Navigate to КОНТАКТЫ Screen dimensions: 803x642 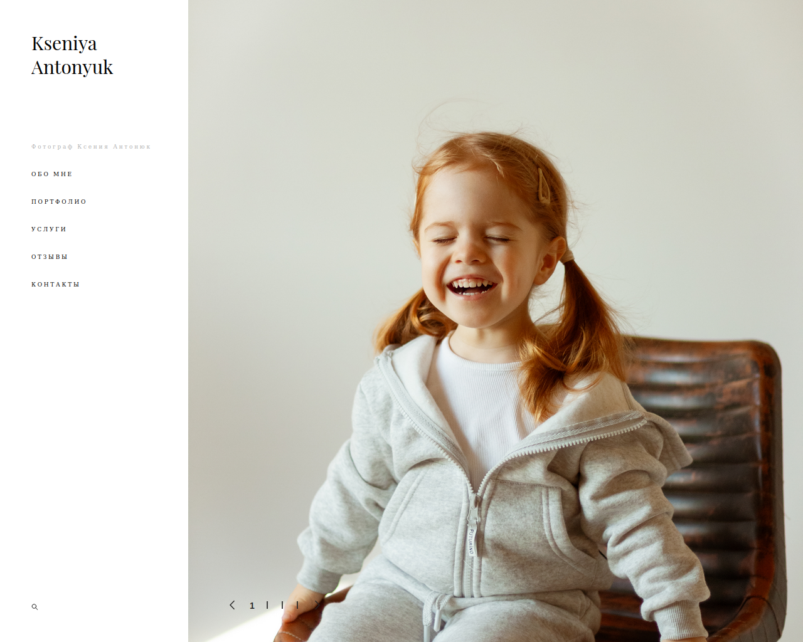[x=56, y=285]
